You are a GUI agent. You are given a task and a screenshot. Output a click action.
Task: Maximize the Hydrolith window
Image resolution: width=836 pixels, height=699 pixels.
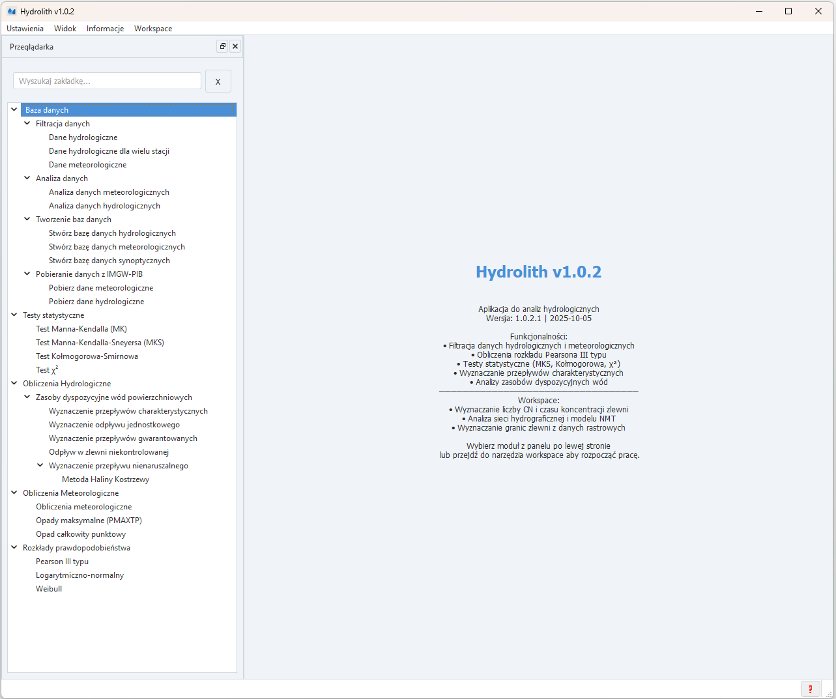[788, 11]
